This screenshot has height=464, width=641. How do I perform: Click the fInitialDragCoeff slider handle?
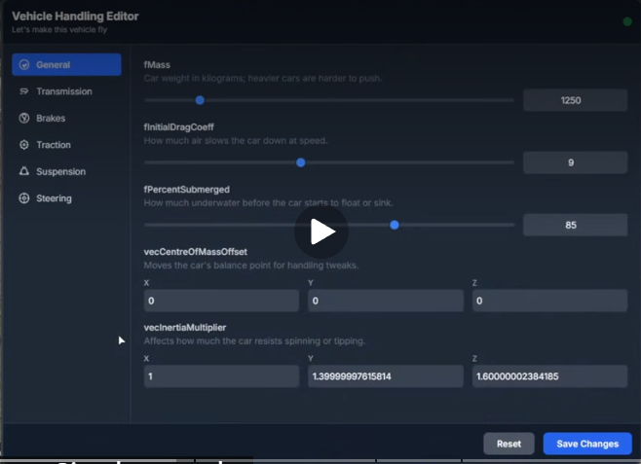tap(300, 162)
